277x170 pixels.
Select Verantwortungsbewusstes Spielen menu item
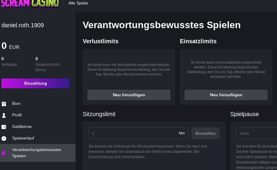click(x=38, y=153)
